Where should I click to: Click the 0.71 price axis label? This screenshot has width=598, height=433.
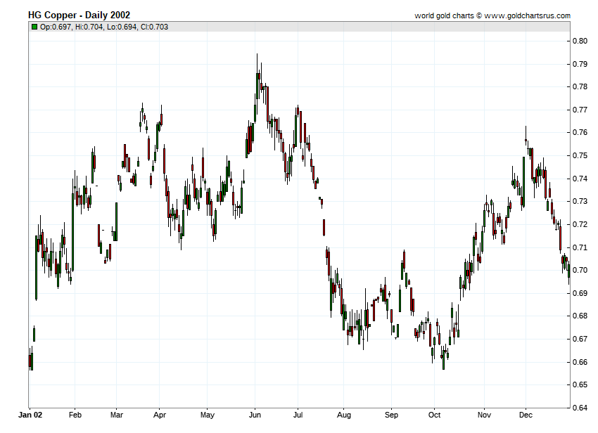pos(580,247)
